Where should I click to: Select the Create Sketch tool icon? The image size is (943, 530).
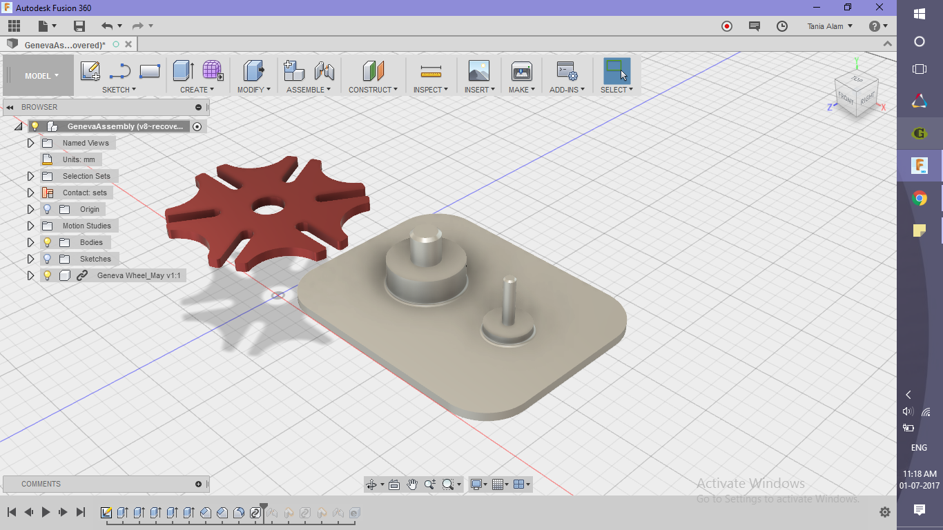click(90, 71)
